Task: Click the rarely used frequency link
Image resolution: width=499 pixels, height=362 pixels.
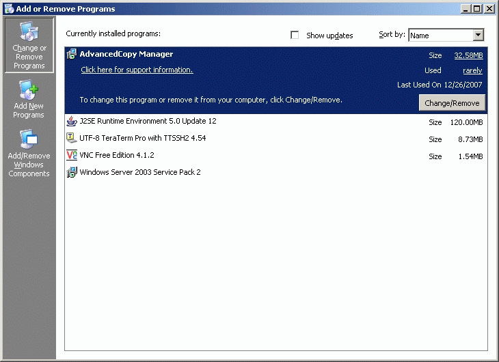Action: click(472, 70)
